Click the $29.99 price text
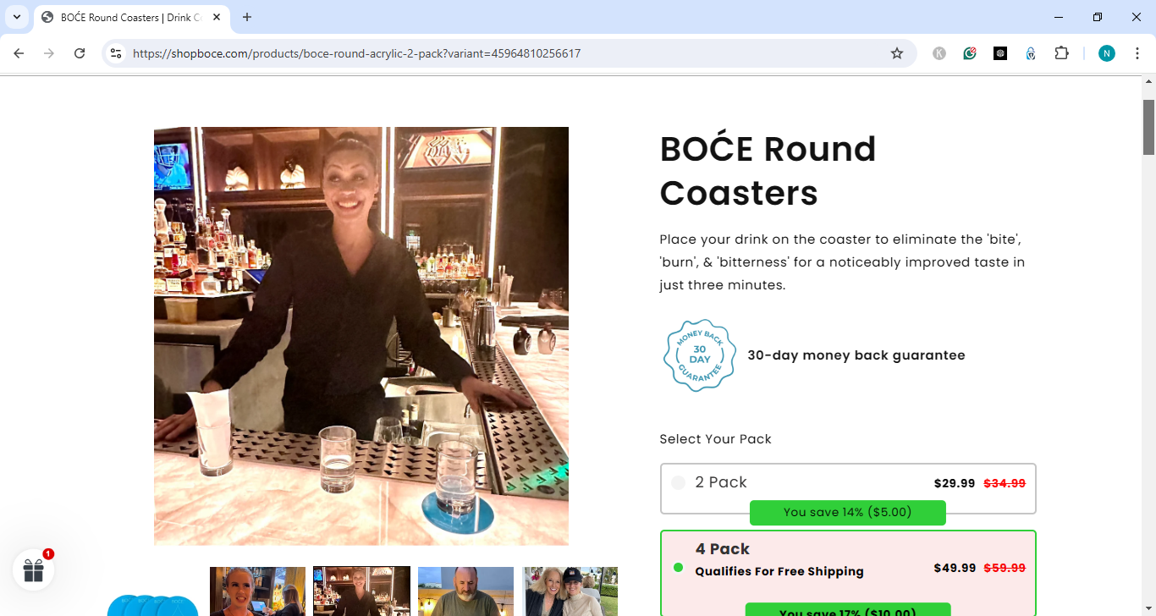 point(955,483)
